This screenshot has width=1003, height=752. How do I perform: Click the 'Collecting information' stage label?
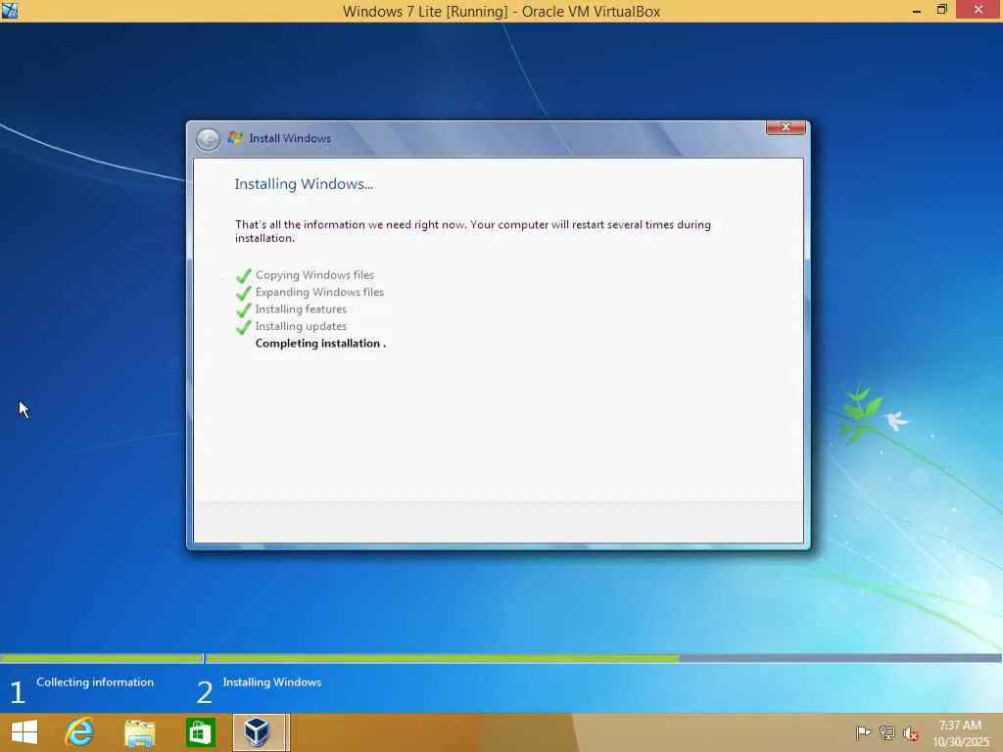pyautogui.click(x=95, y=682)
